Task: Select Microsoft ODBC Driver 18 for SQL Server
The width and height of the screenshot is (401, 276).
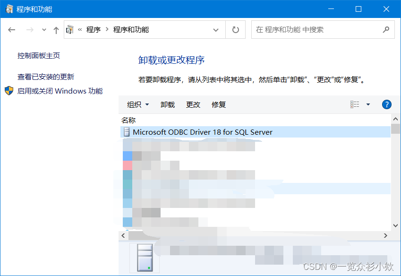Action: (198, 132)
